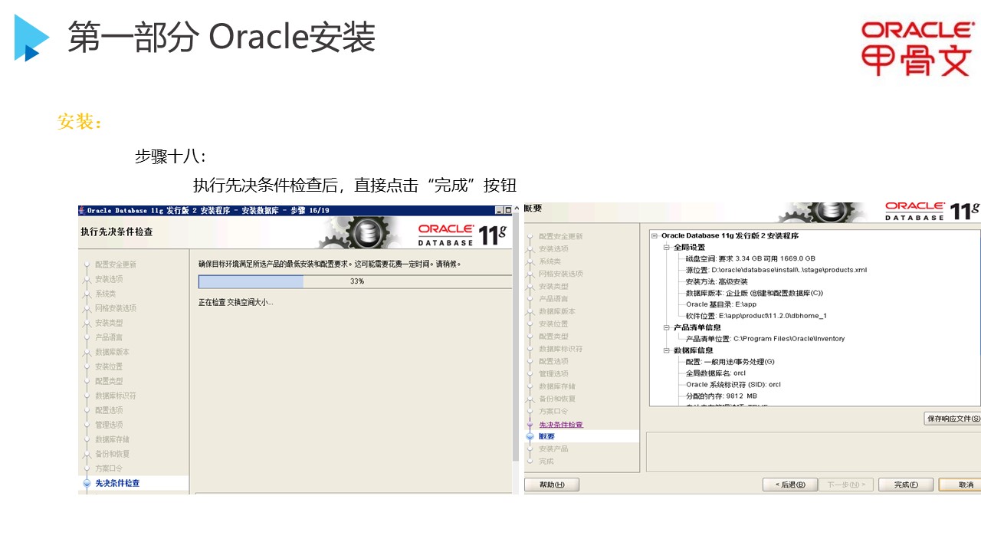
Task: Select 方案口令 step in the 执行先决条件检查 window
Action: coord(109,468)
